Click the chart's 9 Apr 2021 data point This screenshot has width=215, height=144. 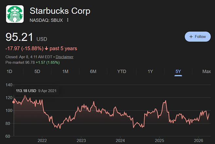[13, 102]
